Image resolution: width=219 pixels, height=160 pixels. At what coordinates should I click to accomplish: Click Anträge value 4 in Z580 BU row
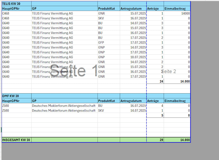pos(155,106)
